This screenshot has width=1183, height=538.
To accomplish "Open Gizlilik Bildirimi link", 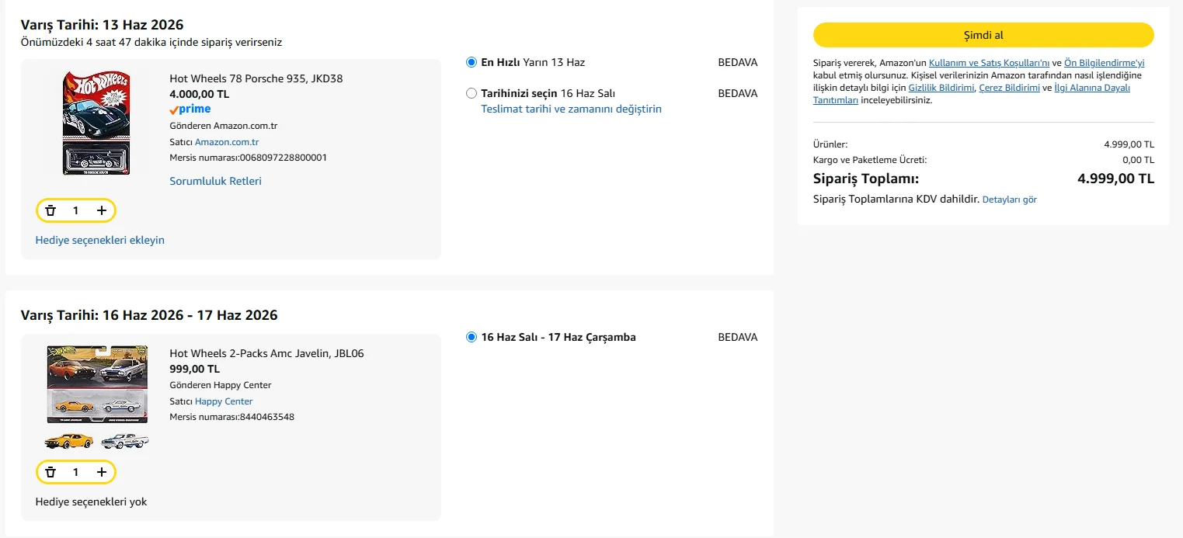I will click(x=941, y=88).
